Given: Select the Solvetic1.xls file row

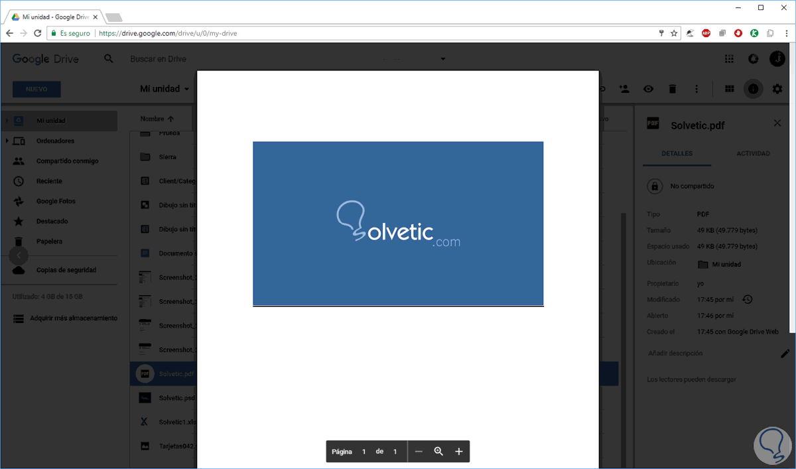Looking at the screenshot, I should 163,422.
